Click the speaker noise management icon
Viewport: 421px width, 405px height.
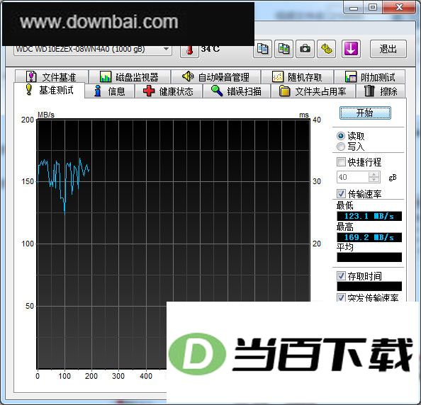click(188, 76)
